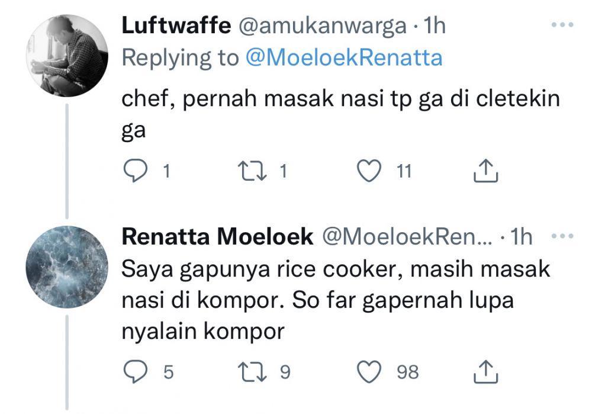Open Renatta's rice cooker reply text

click(336, 300)
